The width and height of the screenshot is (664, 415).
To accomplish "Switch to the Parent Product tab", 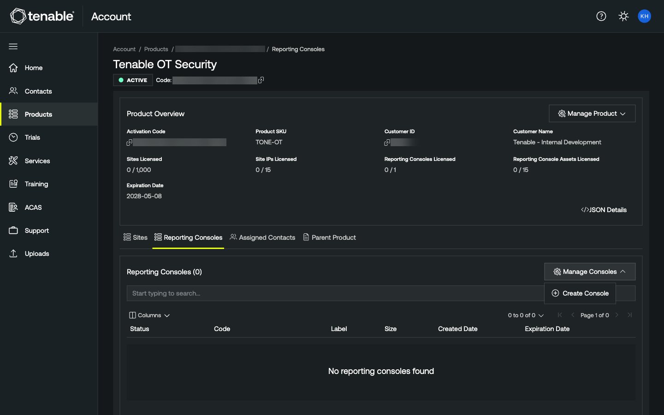I will [x=329, y=237].
